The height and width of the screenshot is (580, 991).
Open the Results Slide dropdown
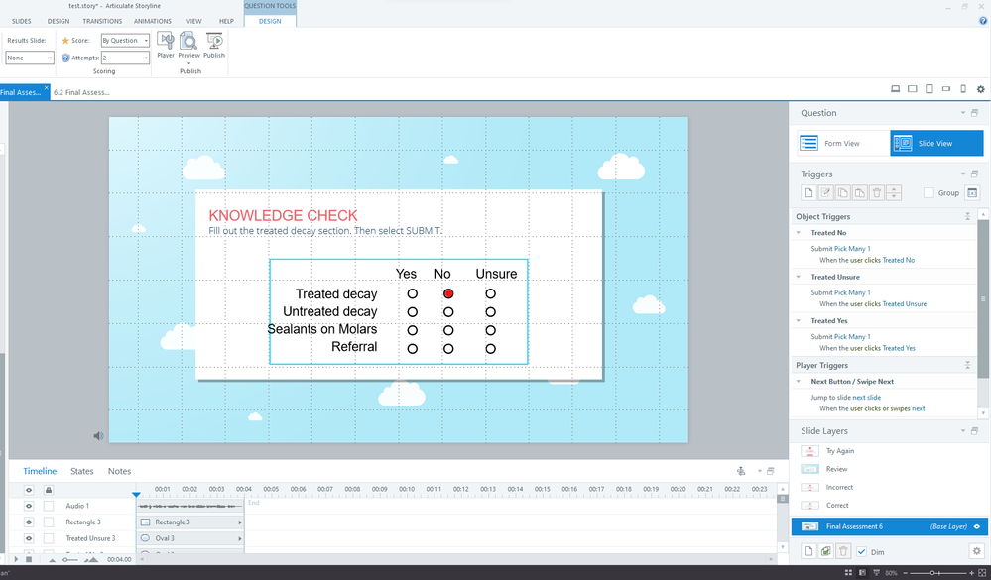pos(30,58)
